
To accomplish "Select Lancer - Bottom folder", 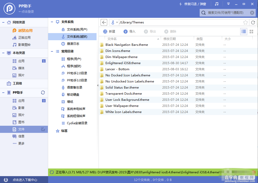I will pos(178,69).
